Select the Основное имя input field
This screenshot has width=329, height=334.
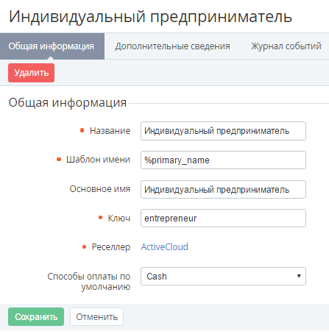[223, 190]
